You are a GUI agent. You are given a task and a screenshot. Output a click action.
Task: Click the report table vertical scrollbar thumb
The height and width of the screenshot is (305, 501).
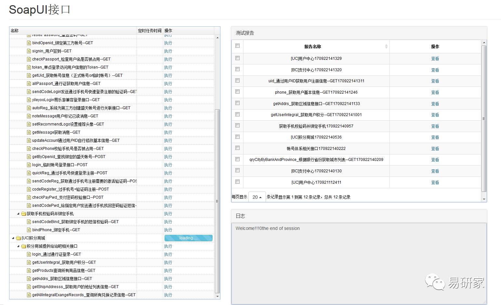tap(484, 119)
